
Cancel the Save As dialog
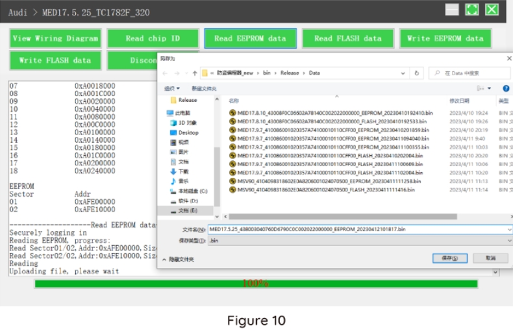[x=490, y=258]
